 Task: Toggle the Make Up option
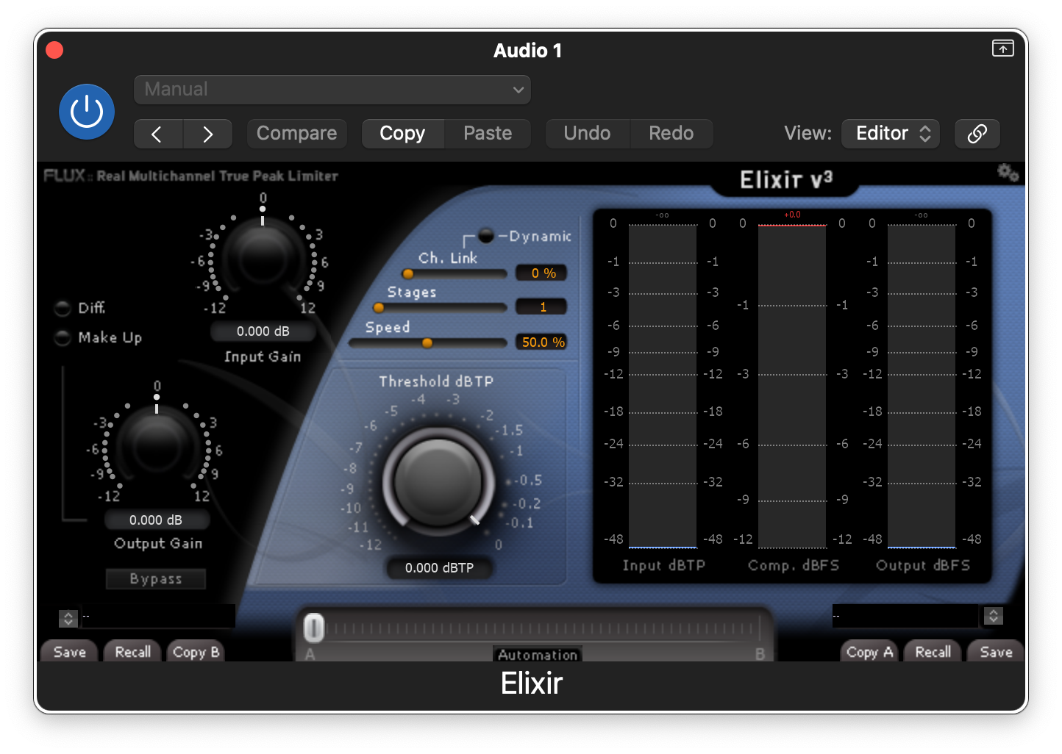coord(63,338)
